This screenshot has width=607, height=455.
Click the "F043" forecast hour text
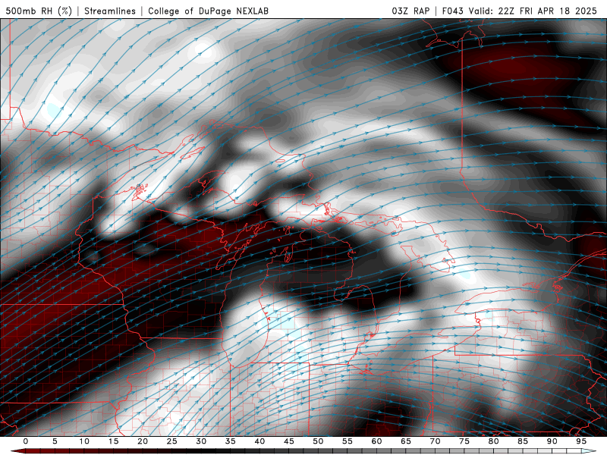(452, 11)
